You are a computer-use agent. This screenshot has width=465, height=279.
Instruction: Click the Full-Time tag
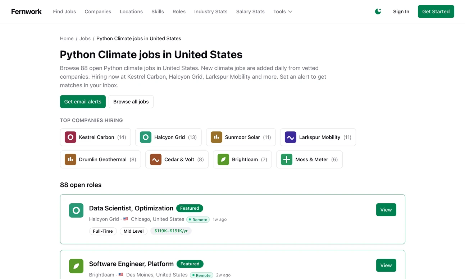pyautogui.click(x=103, y=231)
